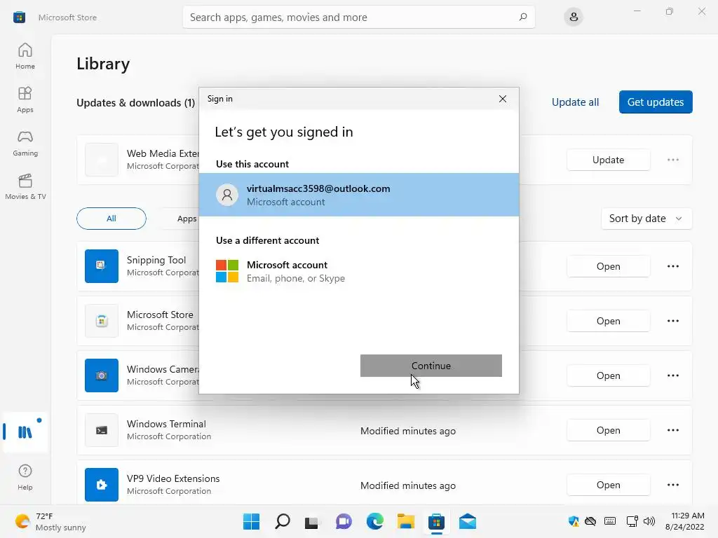The image size is (718, 538).
Task: Click the Microsoft logo in sign-in dialog
Action: [x=227, y=271]
